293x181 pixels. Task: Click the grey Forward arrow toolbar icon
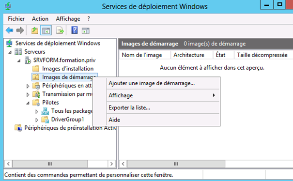[20, 30]
